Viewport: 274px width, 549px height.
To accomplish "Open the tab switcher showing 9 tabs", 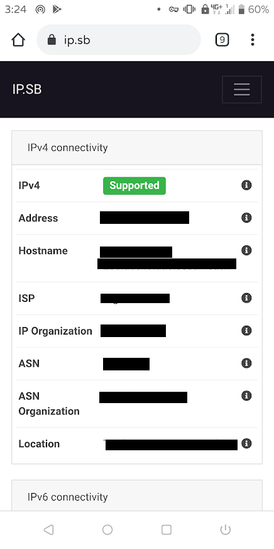I will [222, 40].
